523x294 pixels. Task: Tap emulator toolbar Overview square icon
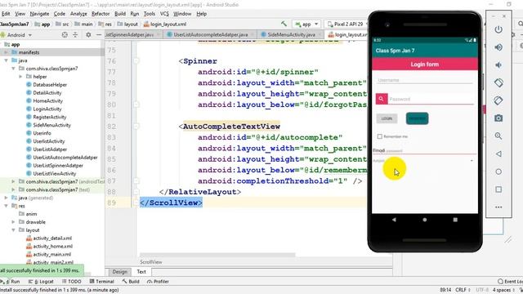tap(498, 189)
